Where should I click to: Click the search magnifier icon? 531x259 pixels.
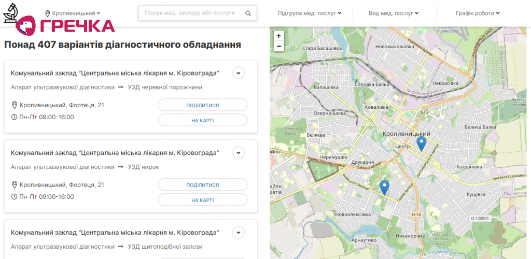click(x=248, y=13)
